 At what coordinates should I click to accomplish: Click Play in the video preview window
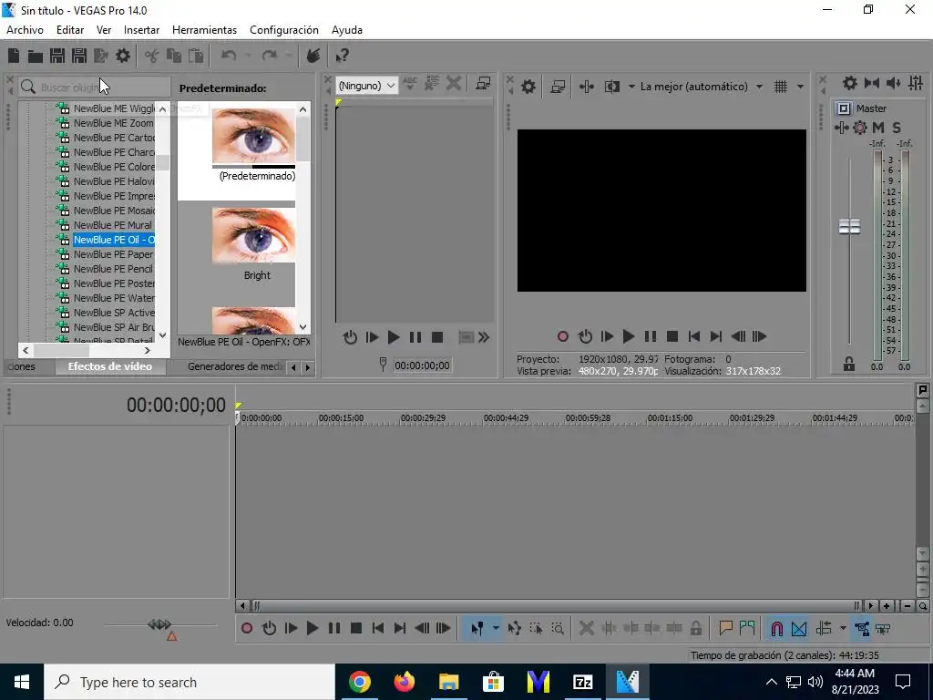(x=629, y=337)
